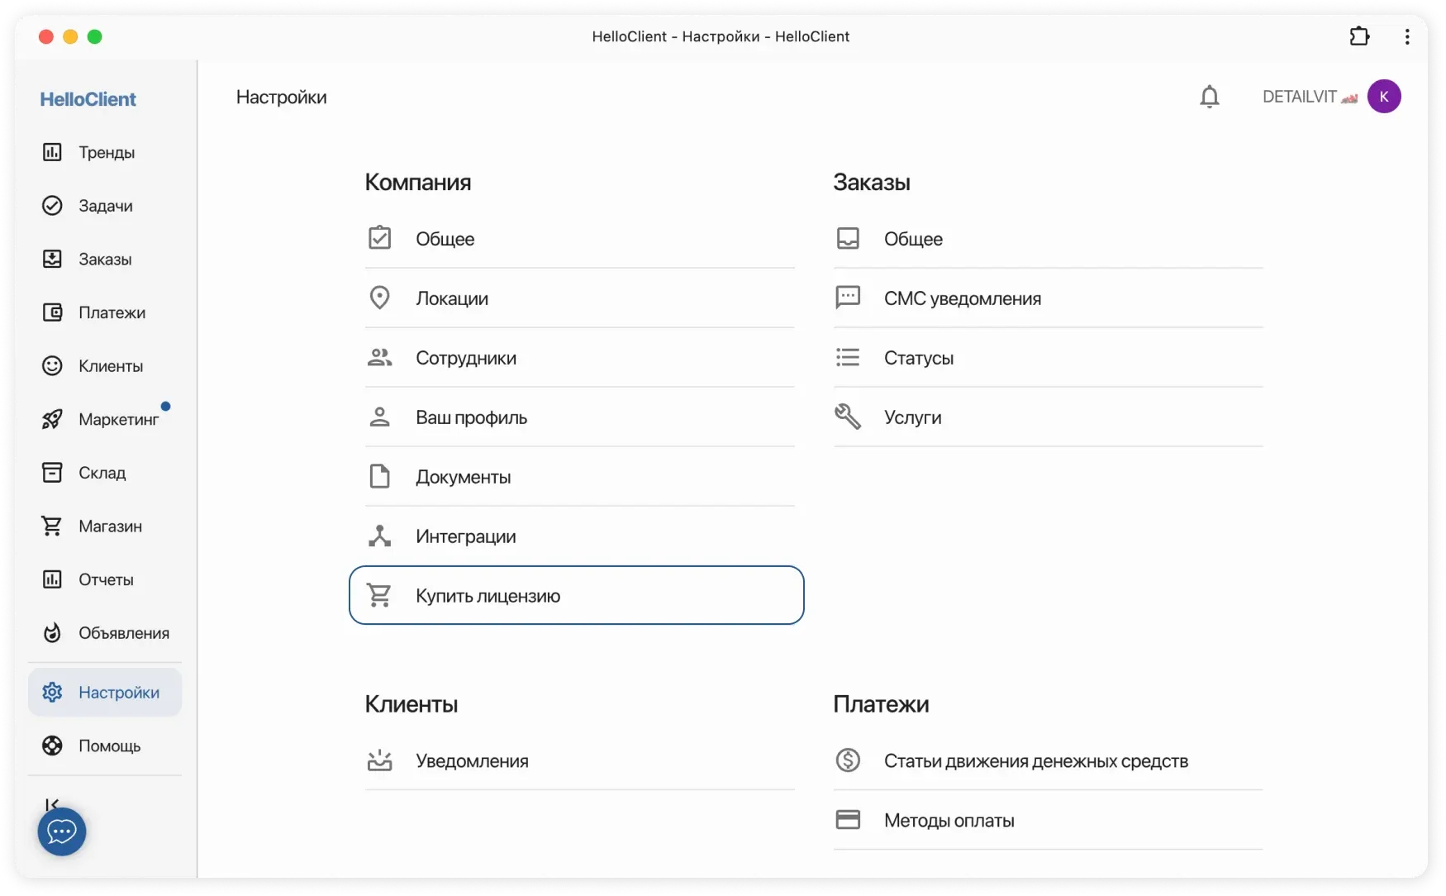Open the Клиенты smiley face icon
The image size is (1446, 896).
pos(52,365)
